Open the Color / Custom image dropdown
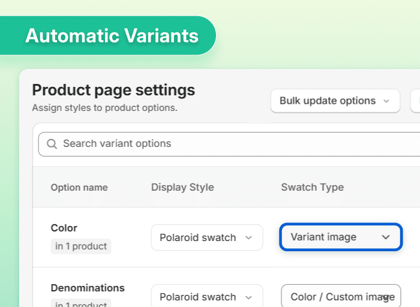This screenshot has width=420, height=307. pos(341,296)
